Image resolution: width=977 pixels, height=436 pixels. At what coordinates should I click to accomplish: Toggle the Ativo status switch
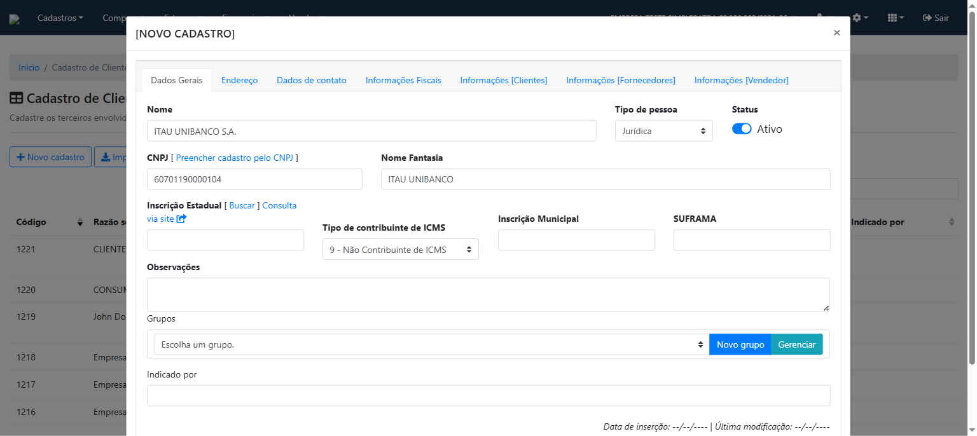coord(742,129)
